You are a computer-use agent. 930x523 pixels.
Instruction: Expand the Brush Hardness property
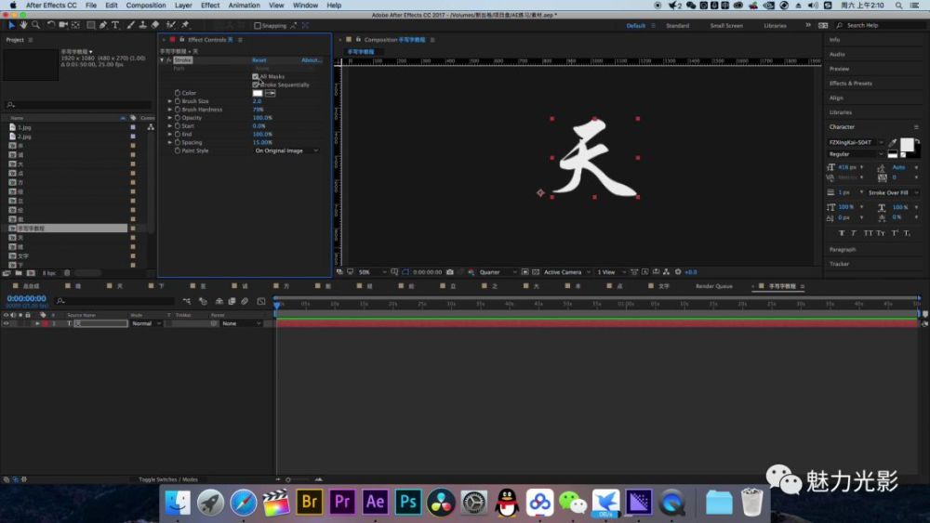coord(169,110)
